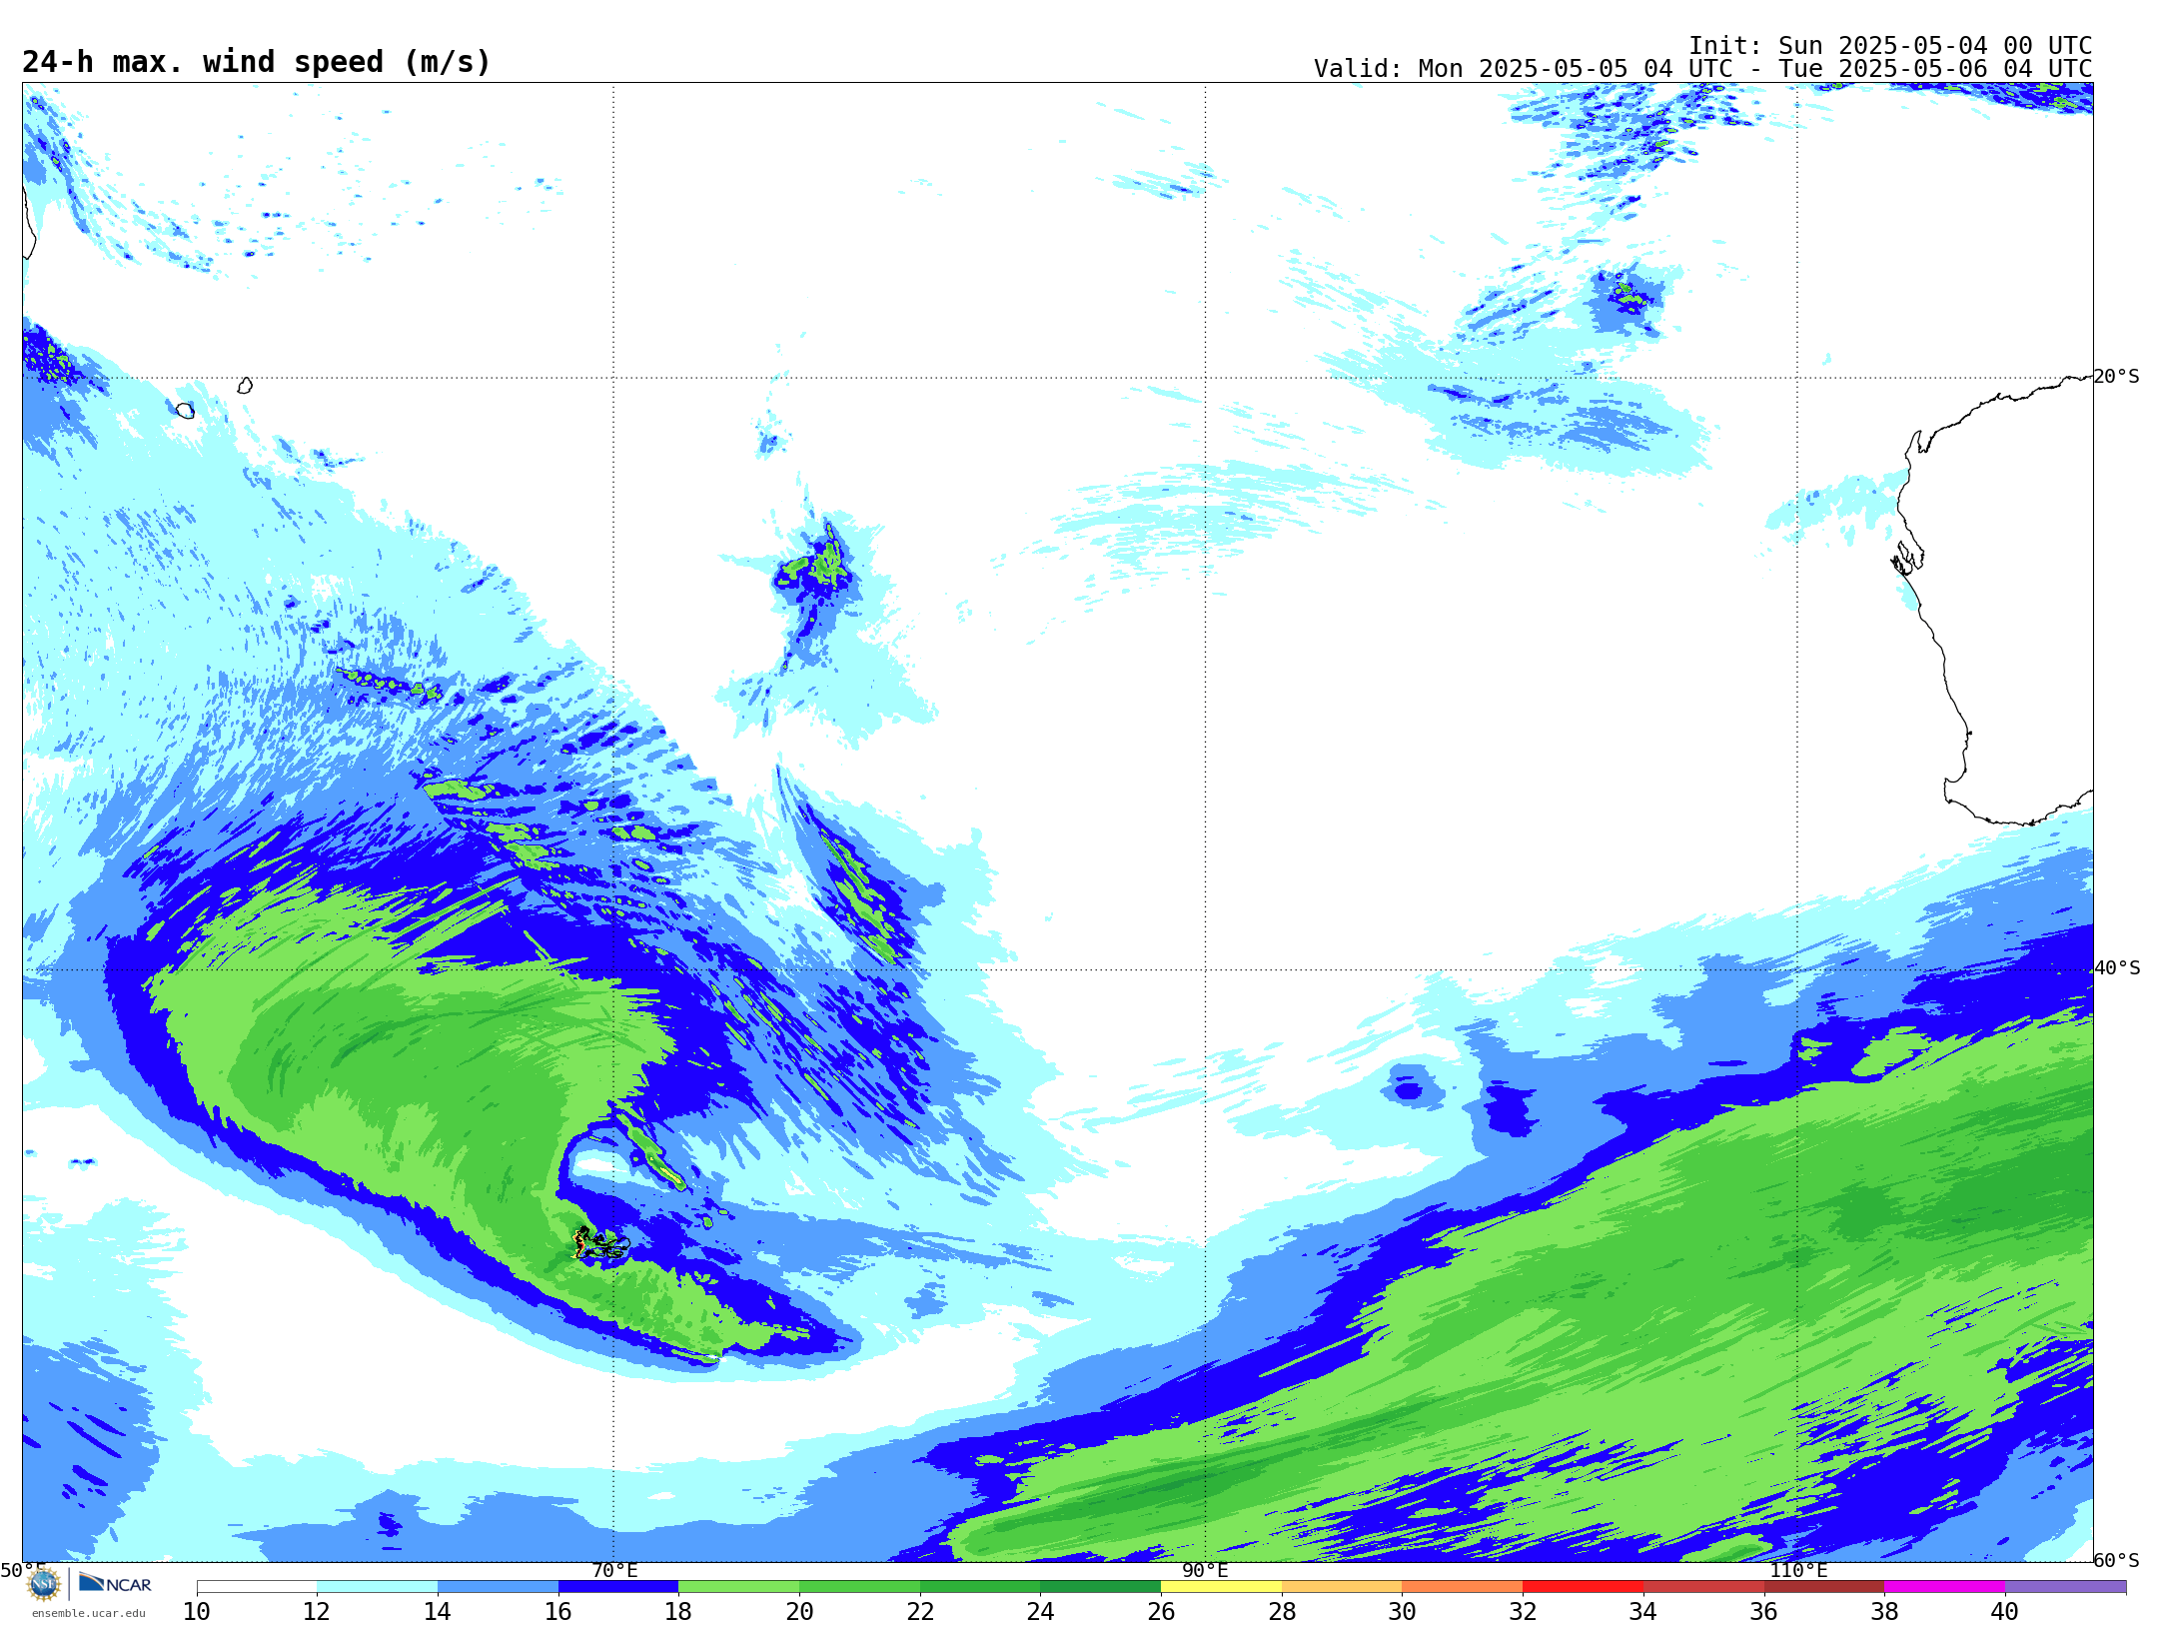Click the colorbar tick label 36
Image resolution: width=2158 pixels, height=1625 pixels.
click(1763, 1611)
